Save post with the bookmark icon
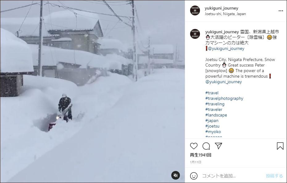The image size is (287, 183). 280,146
